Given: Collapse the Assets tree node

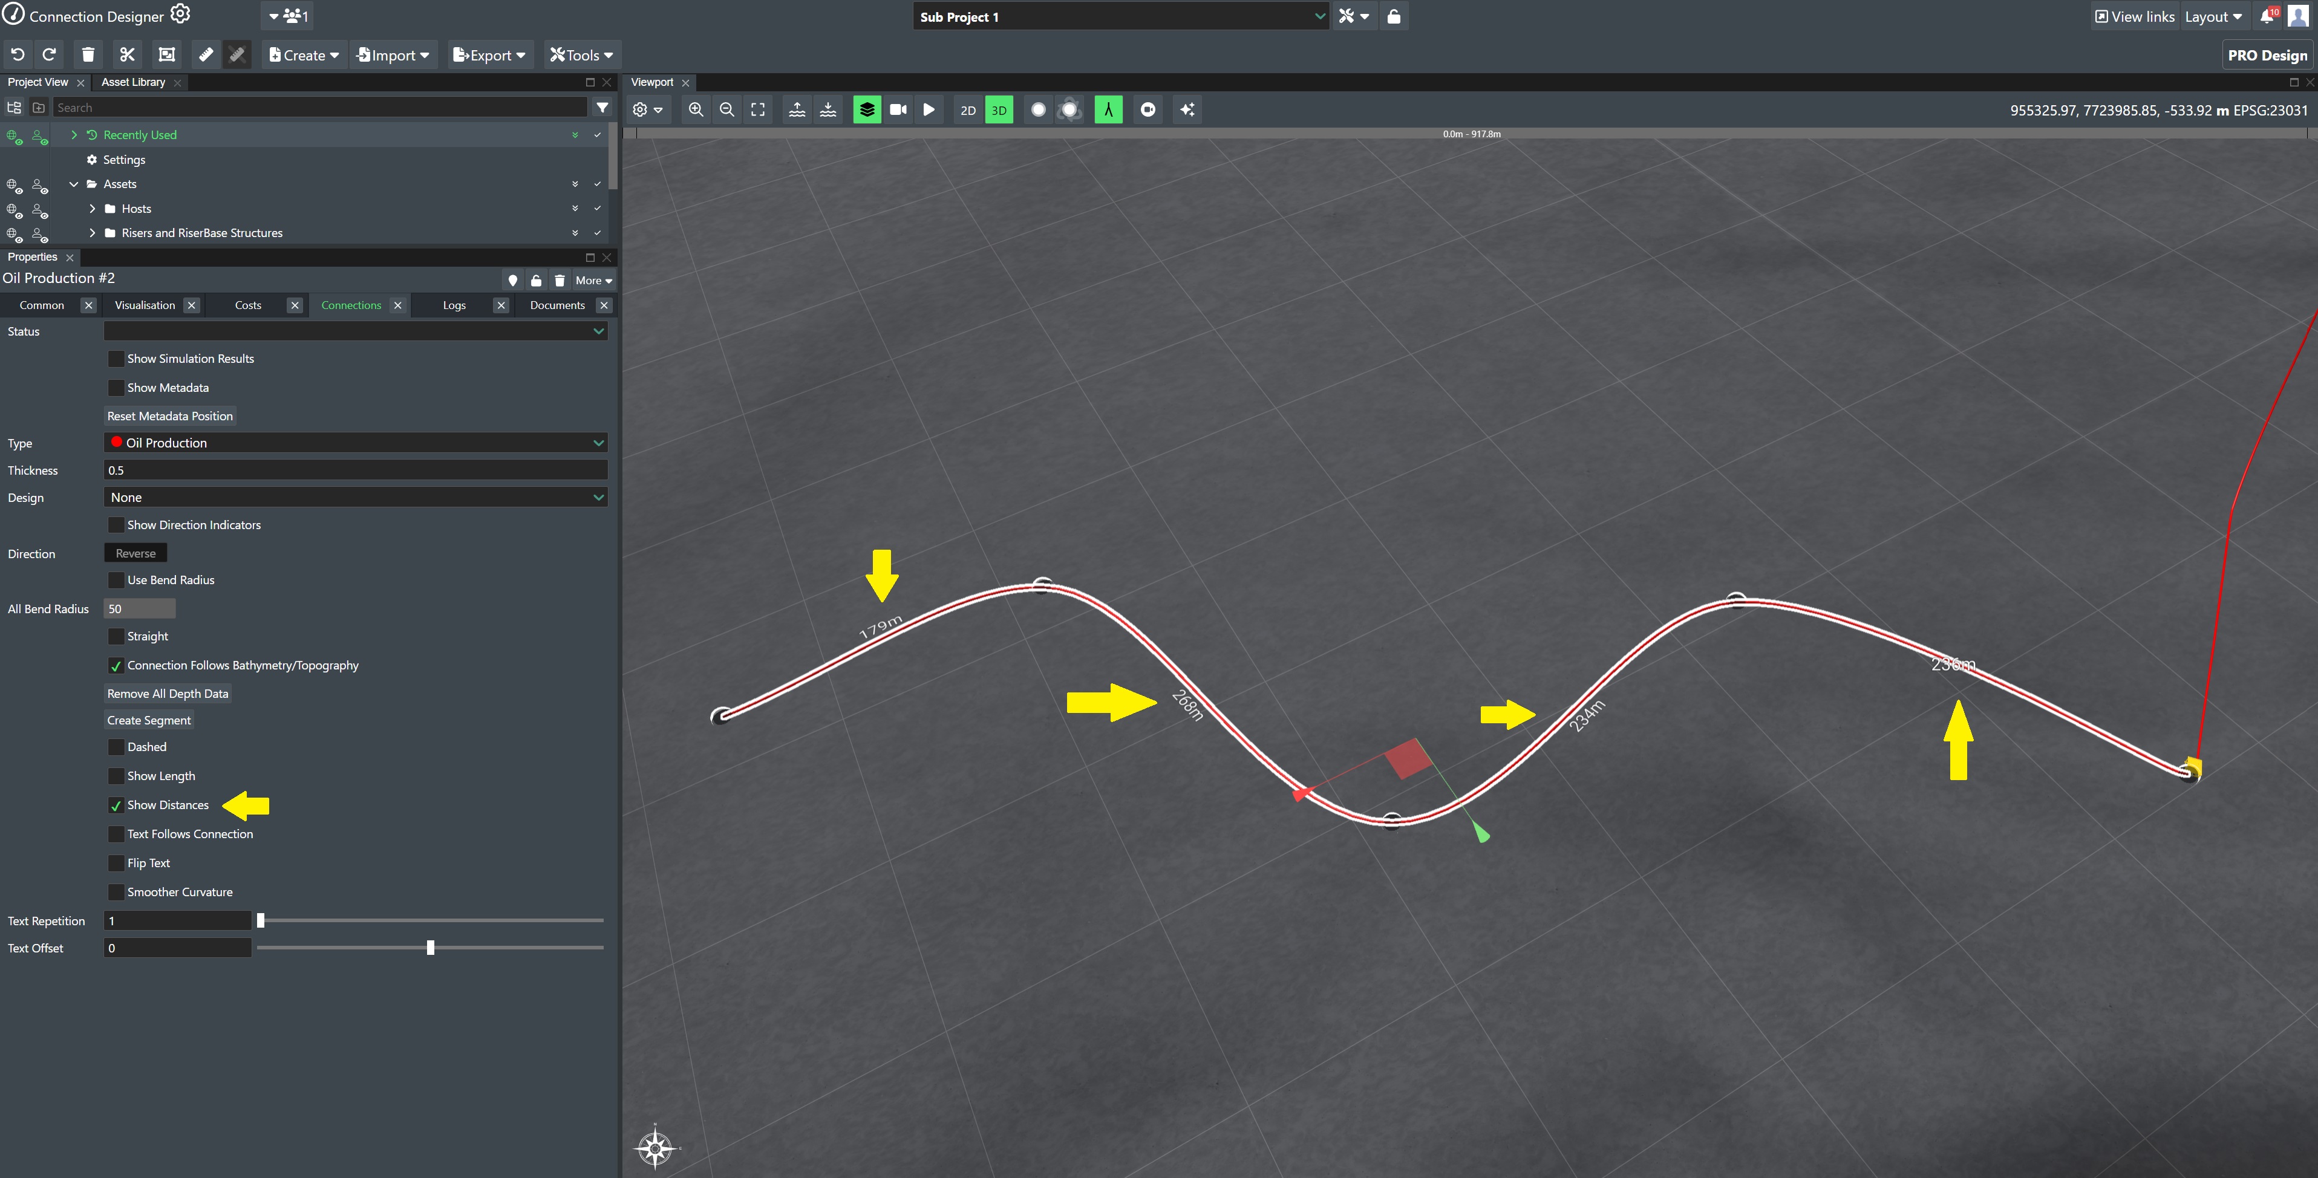Looking at the screenshot, I should click(x=74, y=184).
